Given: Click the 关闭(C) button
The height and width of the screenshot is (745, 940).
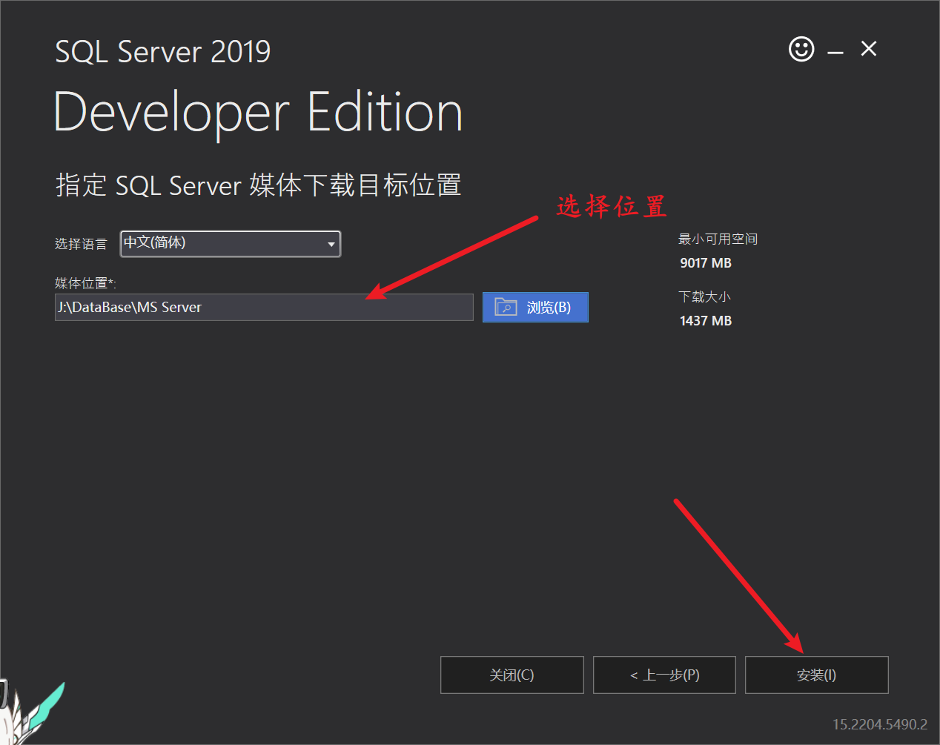Looking at the screenshot, I should [512, 675].
